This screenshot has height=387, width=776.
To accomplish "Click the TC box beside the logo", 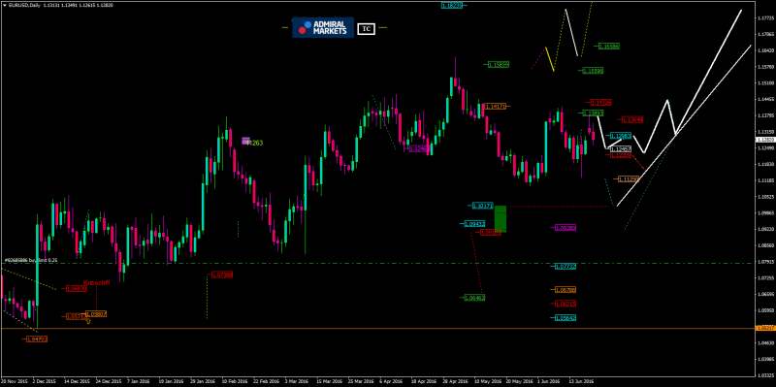I will click(x=366, y=29).
